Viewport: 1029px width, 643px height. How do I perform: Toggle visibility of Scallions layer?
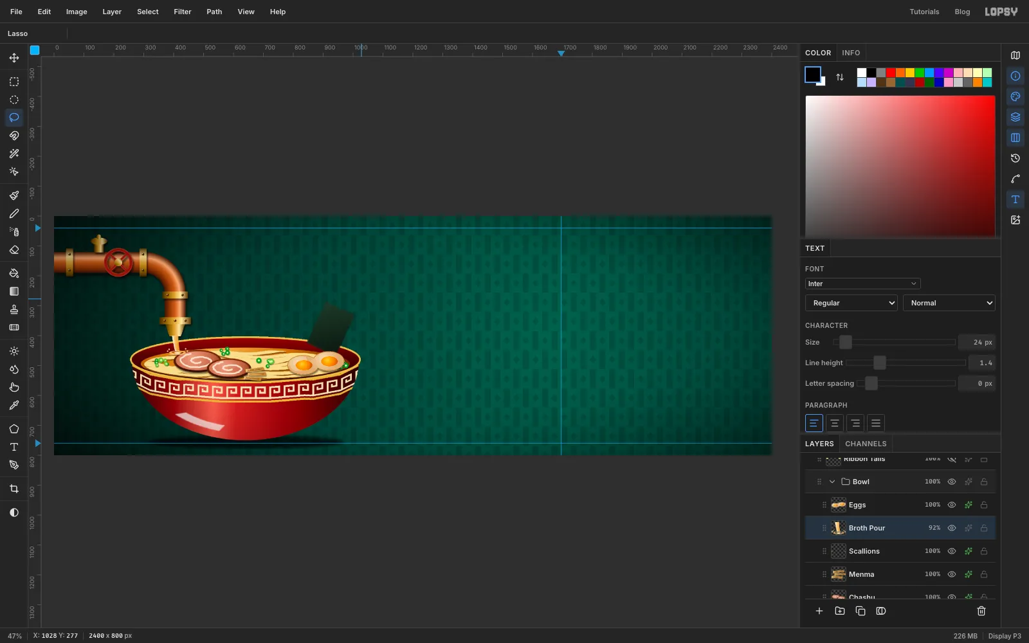click(952, 551)
